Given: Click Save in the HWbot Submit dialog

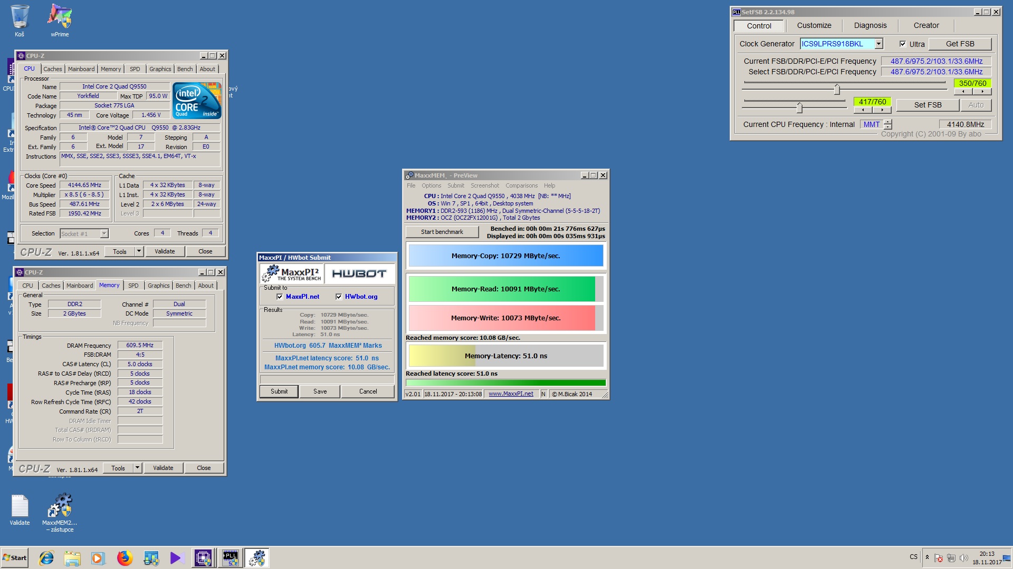Looking at the screenshot, I should tap(320, 391).
